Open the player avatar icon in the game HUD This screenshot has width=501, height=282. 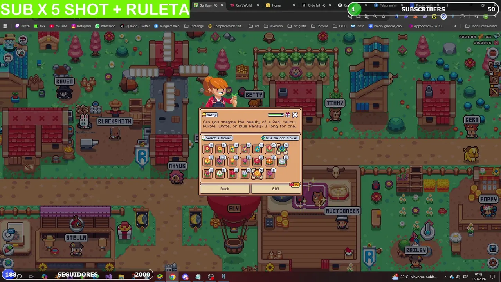click(x=9, y=42)
